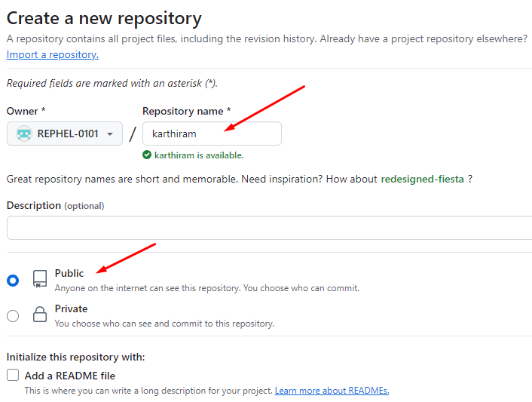Image resolution: width=532 pixels, height=402 pixels.
Task: Use the redesigned-fiesta name suggestion
Action: point(422,179)
